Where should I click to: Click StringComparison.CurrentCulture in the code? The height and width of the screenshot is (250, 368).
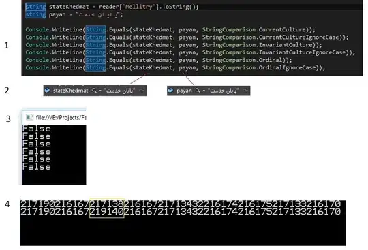coord(254,29)
